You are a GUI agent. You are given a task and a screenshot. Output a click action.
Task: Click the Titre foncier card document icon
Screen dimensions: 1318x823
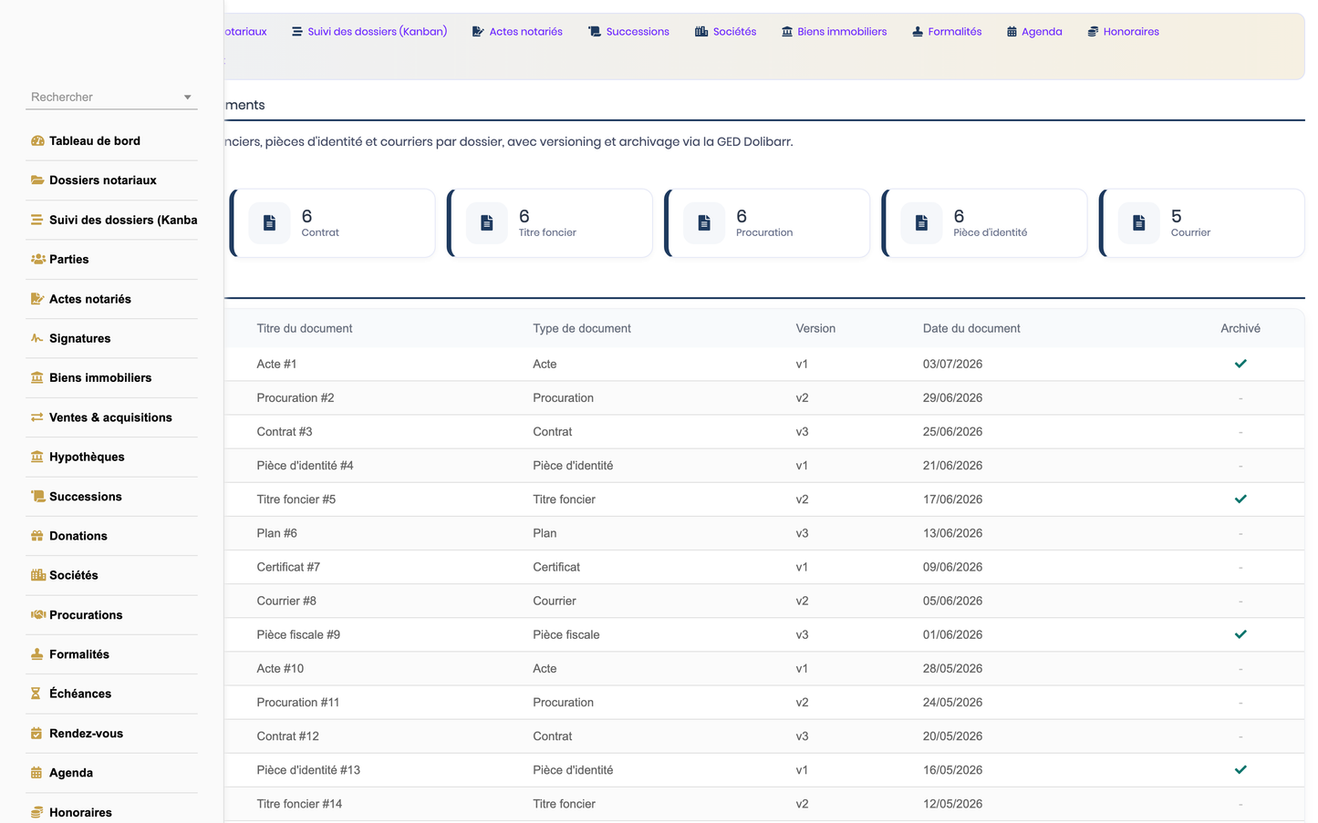(487, 223)
